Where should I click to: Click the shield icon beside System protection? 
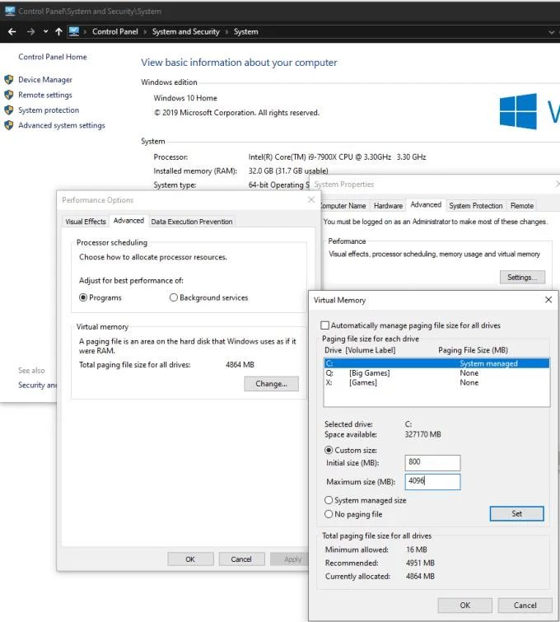(x=9, y=110)
